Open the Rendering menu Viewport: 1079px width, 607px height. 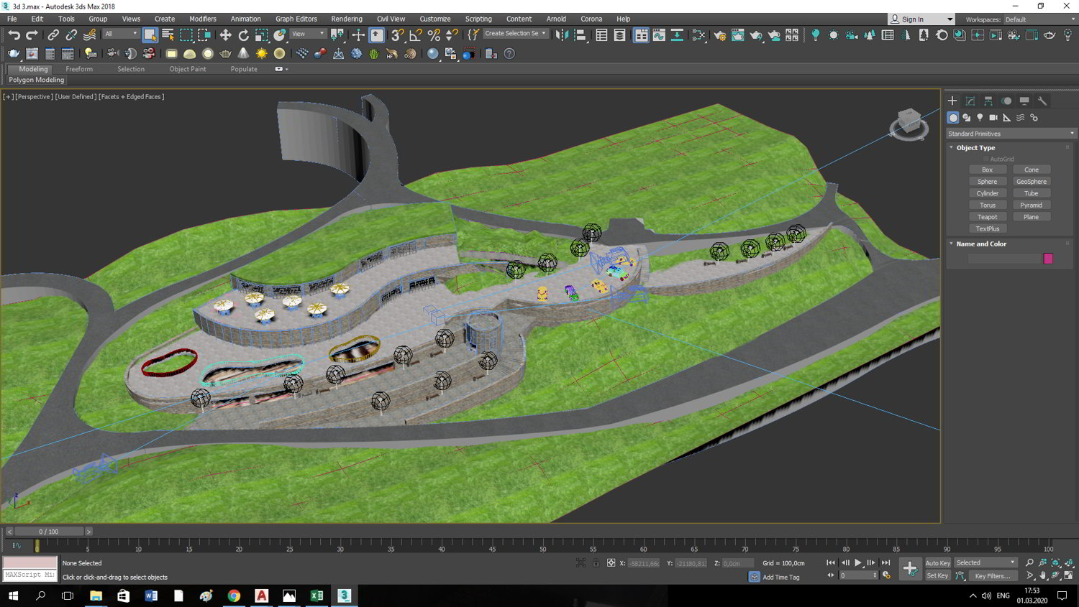346,19
